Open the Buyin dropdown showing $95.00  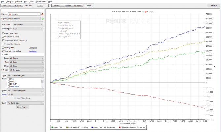pos(25,95)
